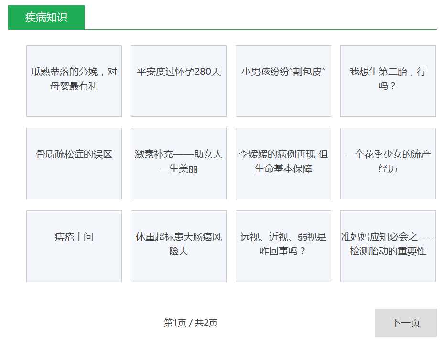Viewport: 444px width, 346px height.
Task: Click the 第1页 / 共2页 page indicator
Action: [191, 323]
